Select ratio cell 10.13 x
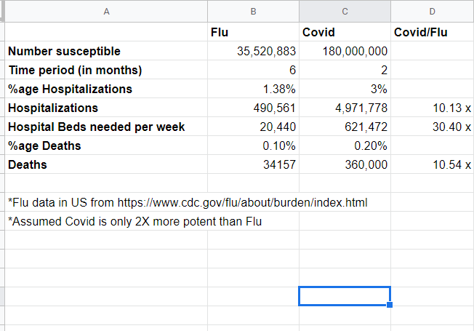 (433, 108)
